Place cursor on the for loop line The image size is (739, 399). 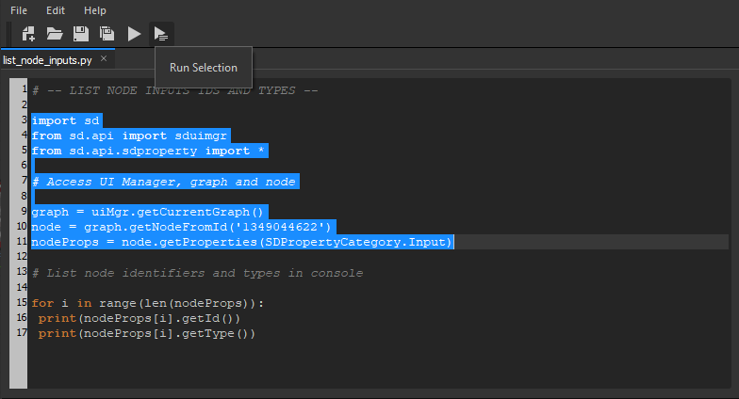tap(148, 303)
